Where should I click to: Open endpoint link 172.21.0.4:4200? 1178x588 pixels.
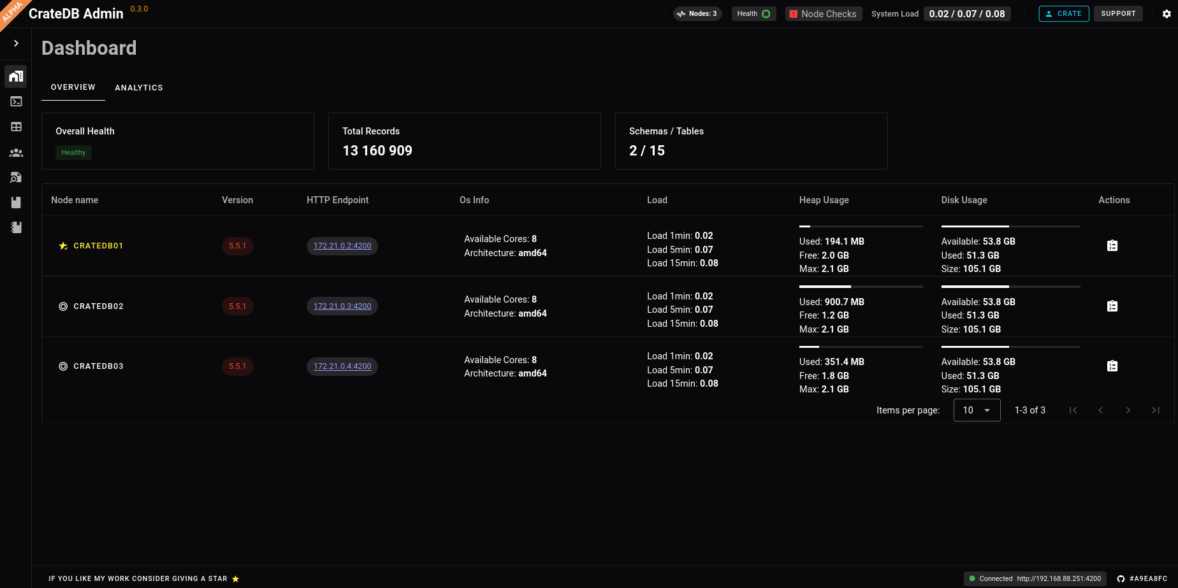coord(342,366)
